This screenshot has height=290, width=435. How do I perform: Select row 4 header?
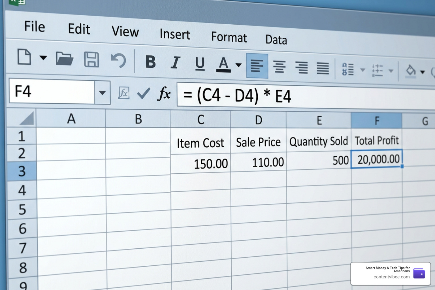point(22,190)
